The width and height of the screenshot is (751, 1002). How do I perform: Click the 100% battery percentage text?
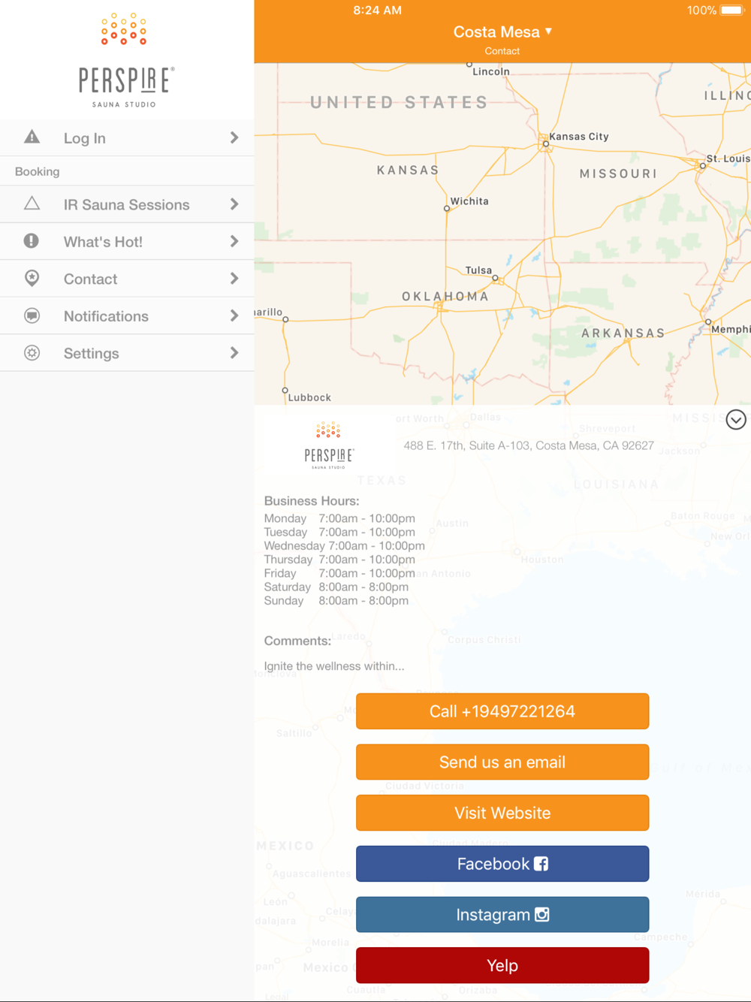click(x=701, y=11)
